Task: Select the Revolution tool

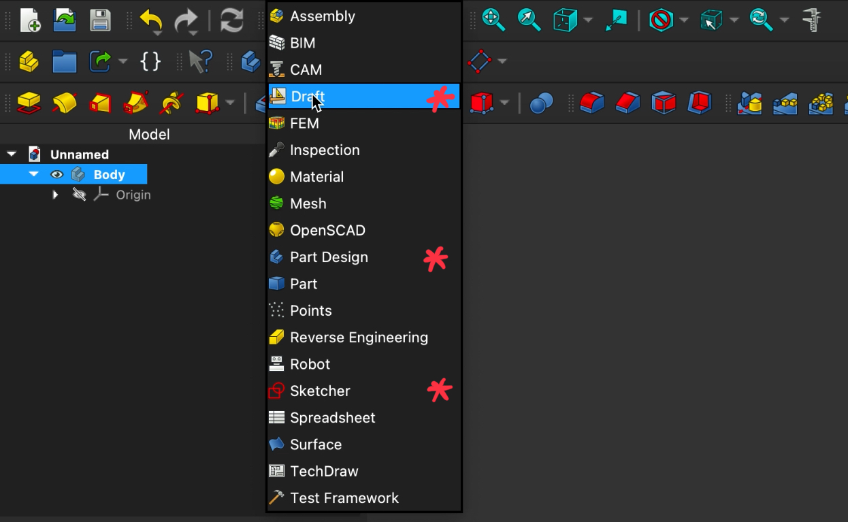Action: (65, 103)
